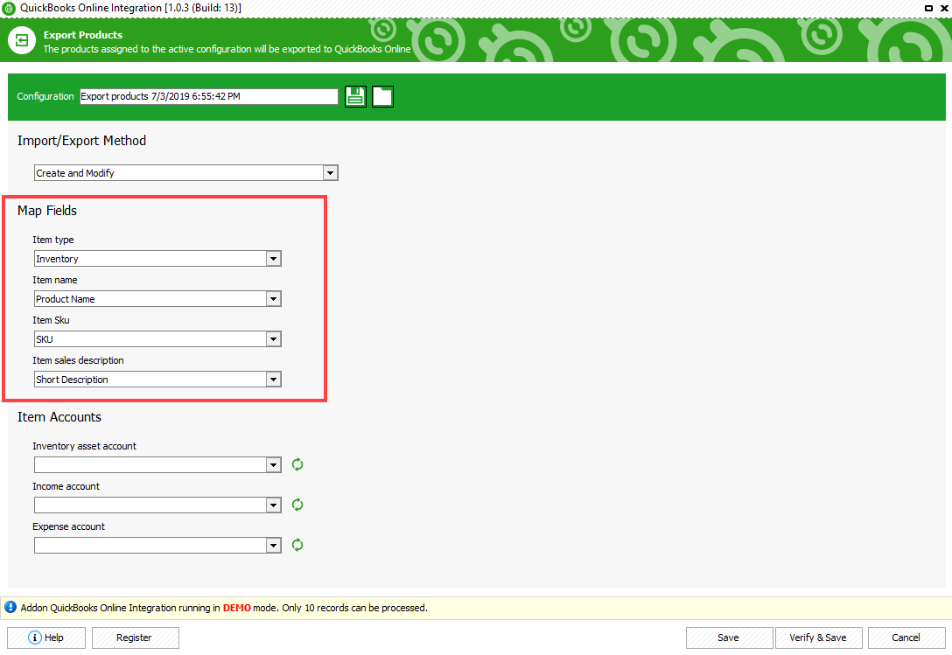Click the Map Fields heading
Screen dimensions: 952x655
(x=47, y=211)
